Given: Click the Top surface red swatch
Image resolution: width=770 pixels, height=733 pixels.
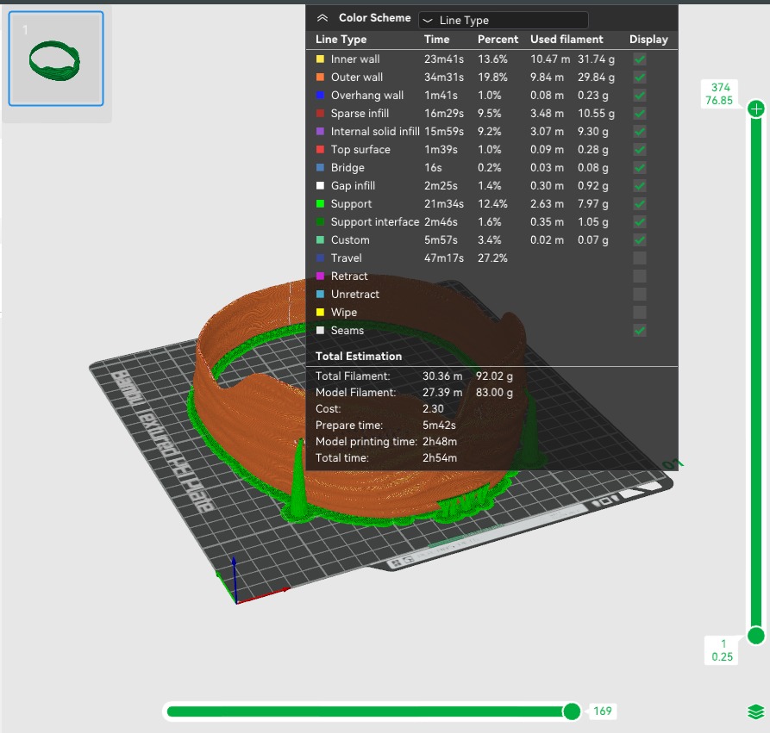Looking at the screenshot, I should (320, 150).
